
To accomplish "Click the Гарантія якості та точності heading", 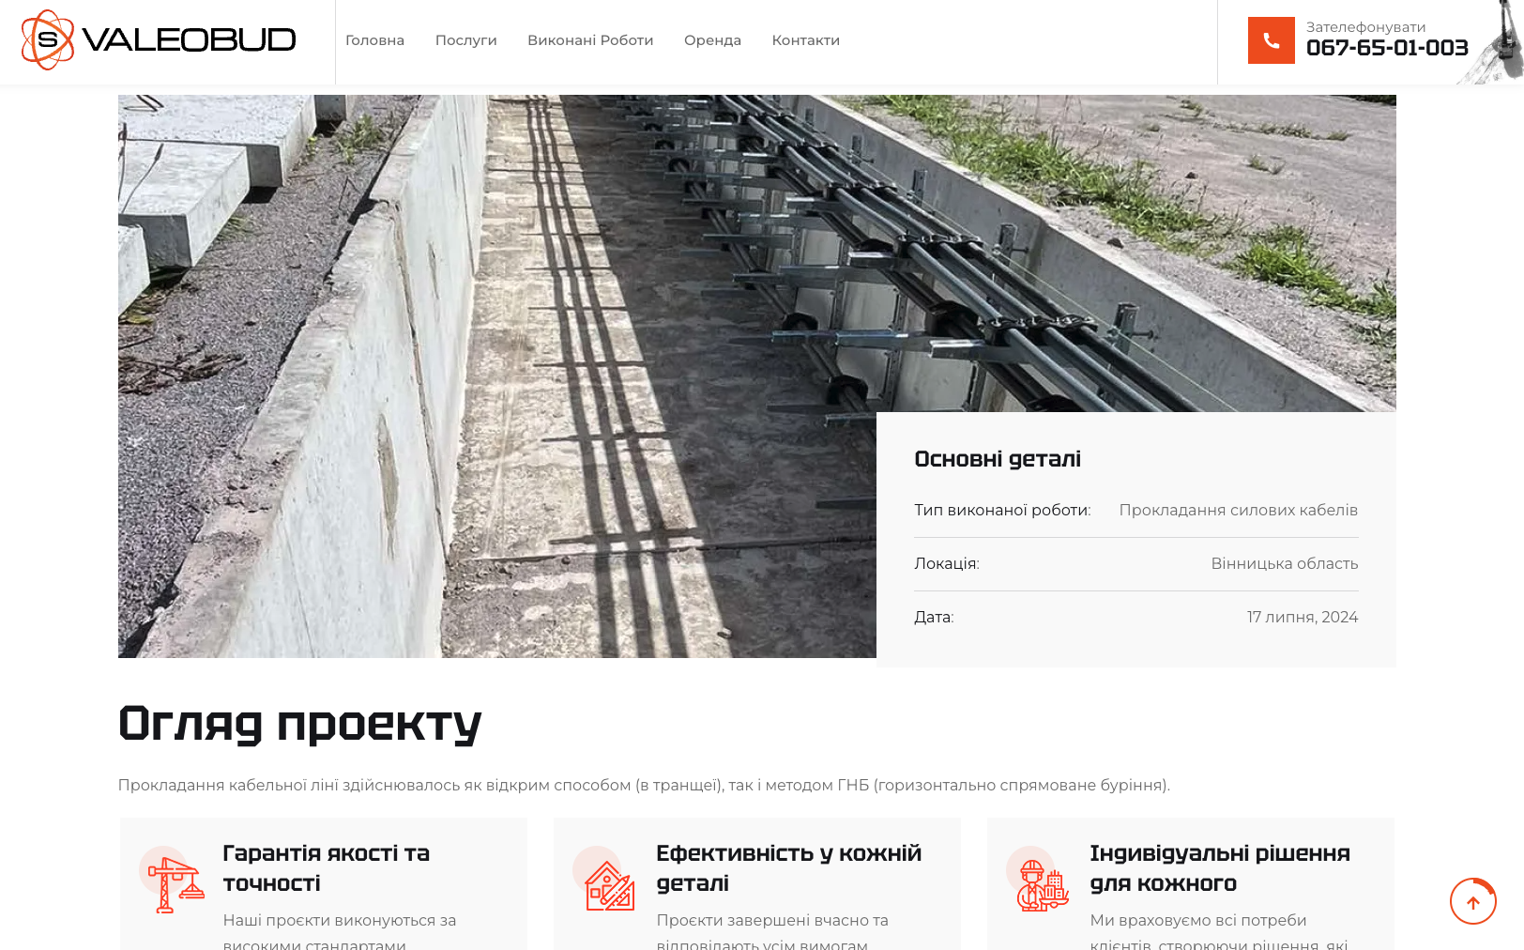I will pyautogui.click(x=326, y=868).
